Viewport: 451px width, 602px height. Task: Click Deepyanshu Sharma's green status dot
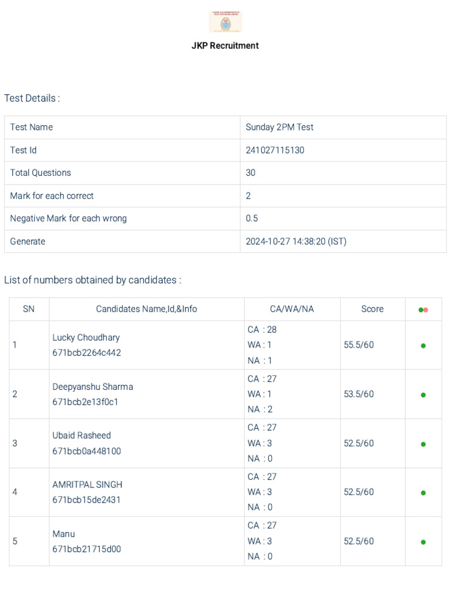click(x=423, y=395)
